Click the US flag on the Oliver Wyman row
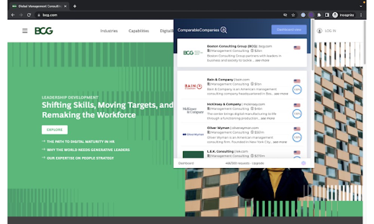This screenshot has width=374, height=224. [x=297, y=129]
